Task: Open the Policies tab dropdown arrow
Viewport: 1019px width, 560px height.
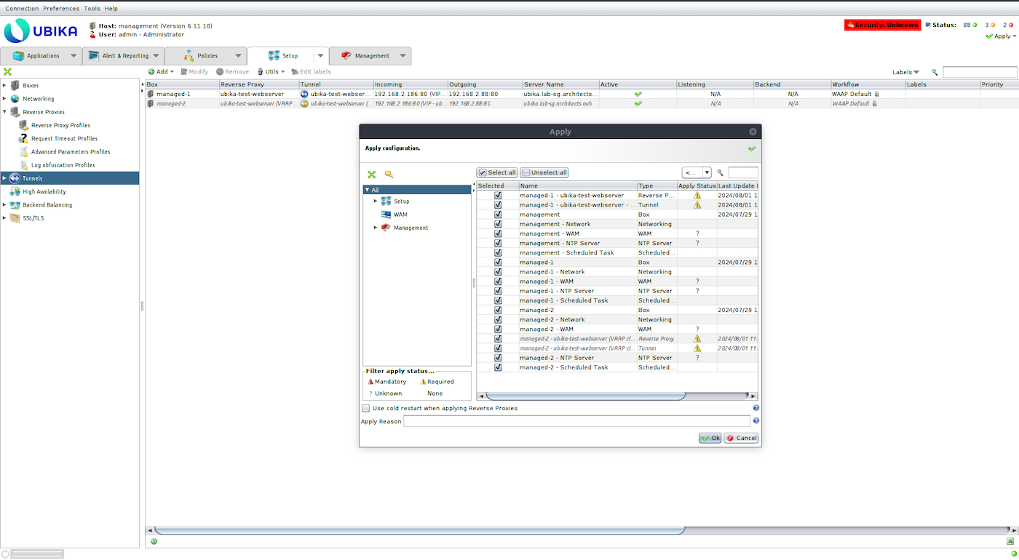Action: (237, 56)
